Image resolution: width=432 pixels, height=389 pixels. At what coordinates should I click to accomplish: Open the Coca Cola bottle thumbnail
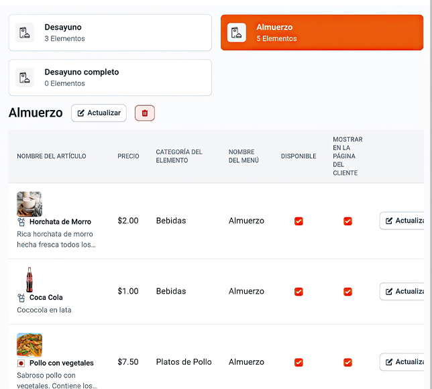coord(30,279)
